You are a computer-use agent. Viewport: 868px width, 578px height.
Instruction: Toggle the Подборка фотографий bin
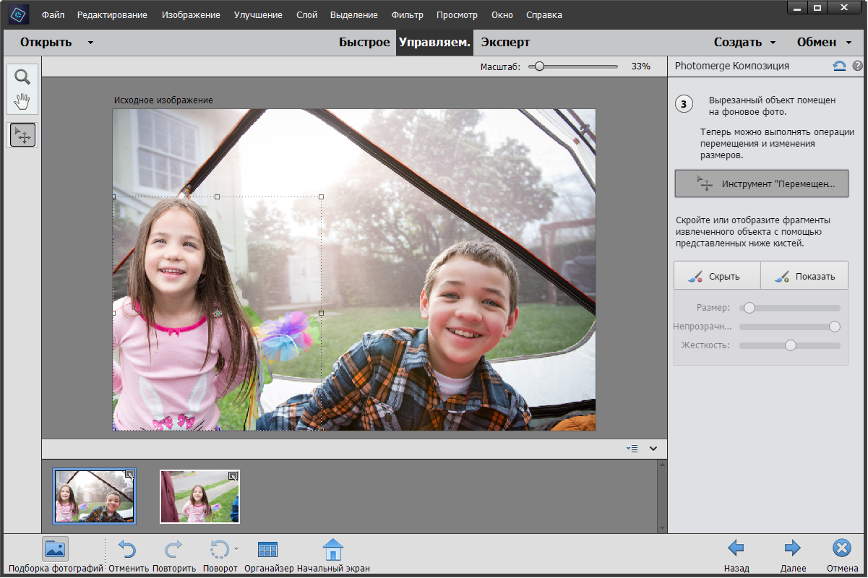(x=55, y=550)
